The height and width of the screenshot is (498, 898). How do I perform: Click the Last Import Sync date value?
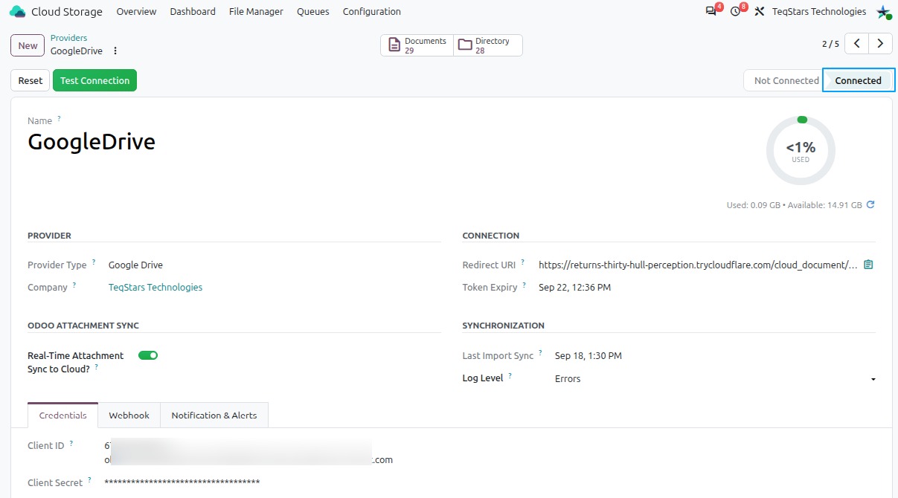point(588,356)
